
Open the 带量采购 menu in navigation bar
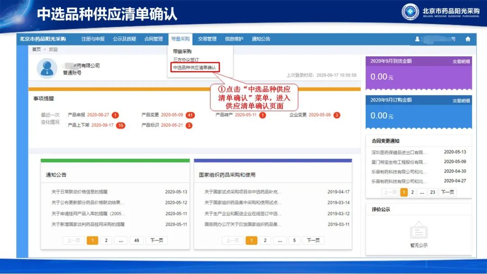pyautogui.click(x=180, y=39)
